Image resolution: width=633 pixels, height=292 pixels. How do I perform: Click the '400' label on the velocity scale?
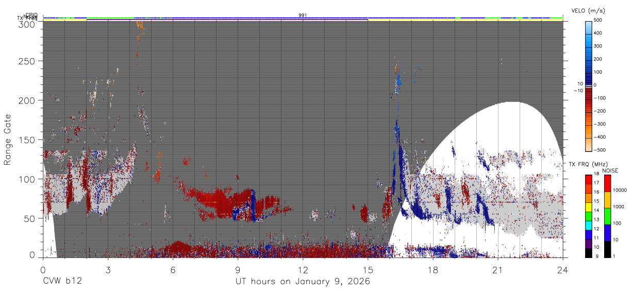point(598,33)
